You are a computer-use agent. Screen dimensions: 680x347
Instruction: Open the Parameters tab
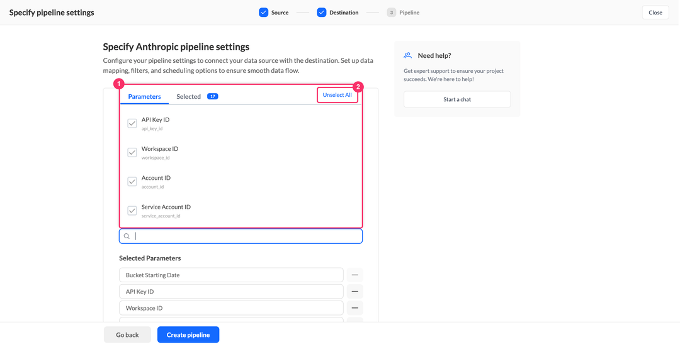144,97
